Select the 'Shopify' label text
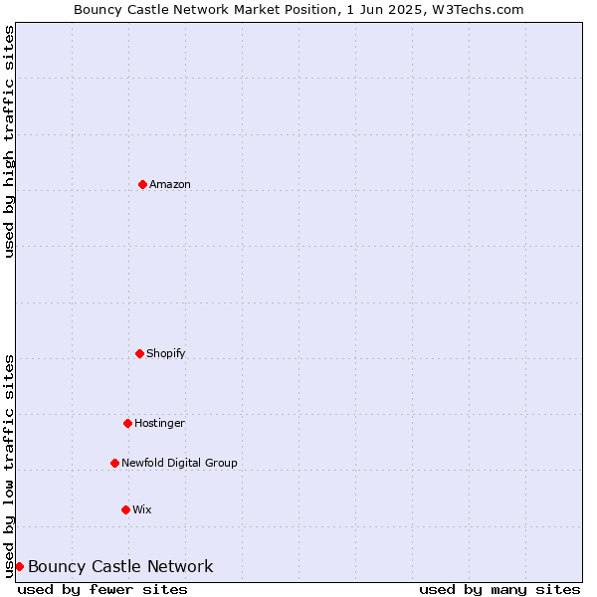This screenshot has width=597, height=597. (x=165, y=353)
